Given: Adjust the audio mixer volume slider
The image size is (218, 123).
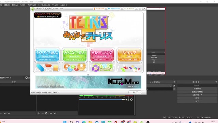Looking at the screenshot, I should pyautogui.click(x=102, y=99).
